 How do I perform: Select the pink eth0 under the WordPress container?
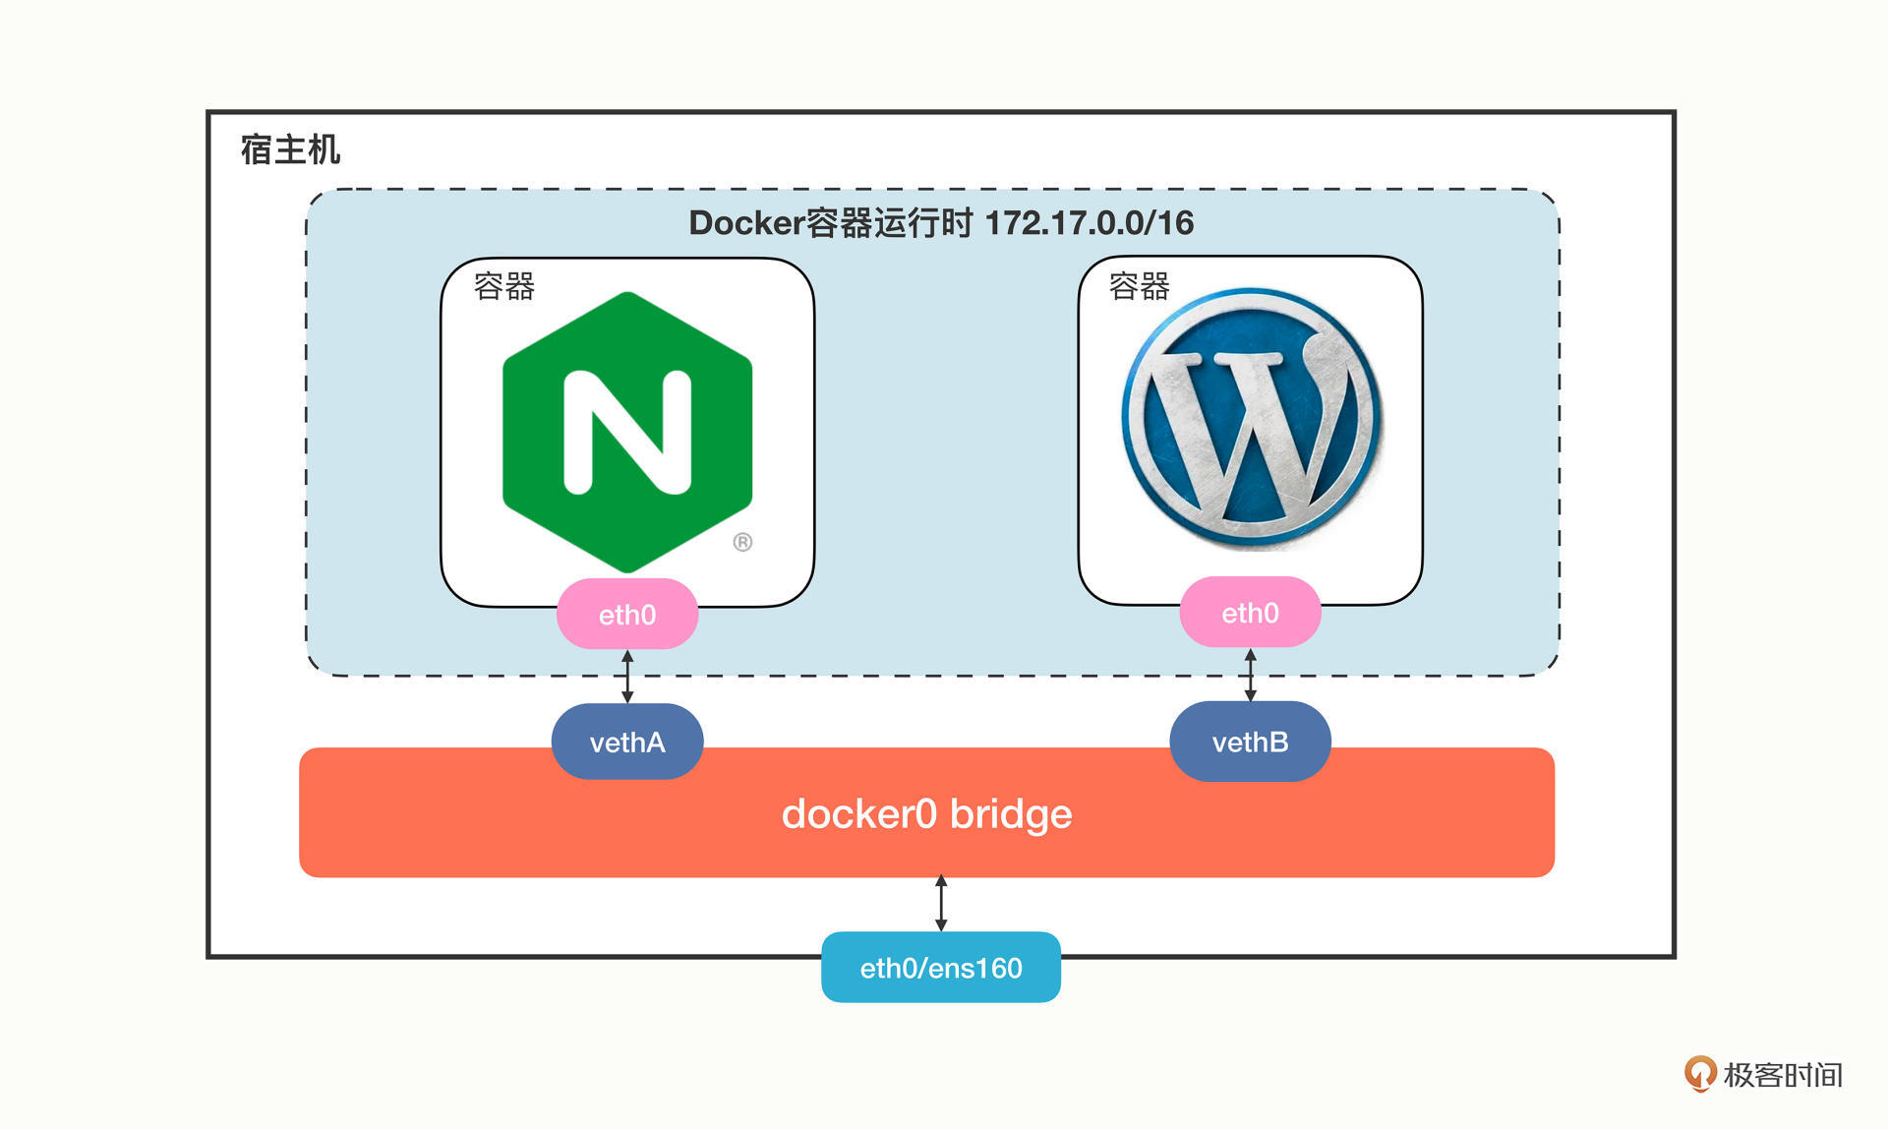1250,613
